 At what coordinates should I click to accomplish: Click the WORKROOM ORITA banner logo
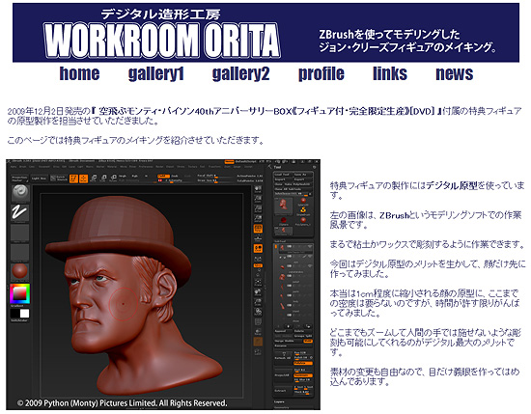click(162, 40)
